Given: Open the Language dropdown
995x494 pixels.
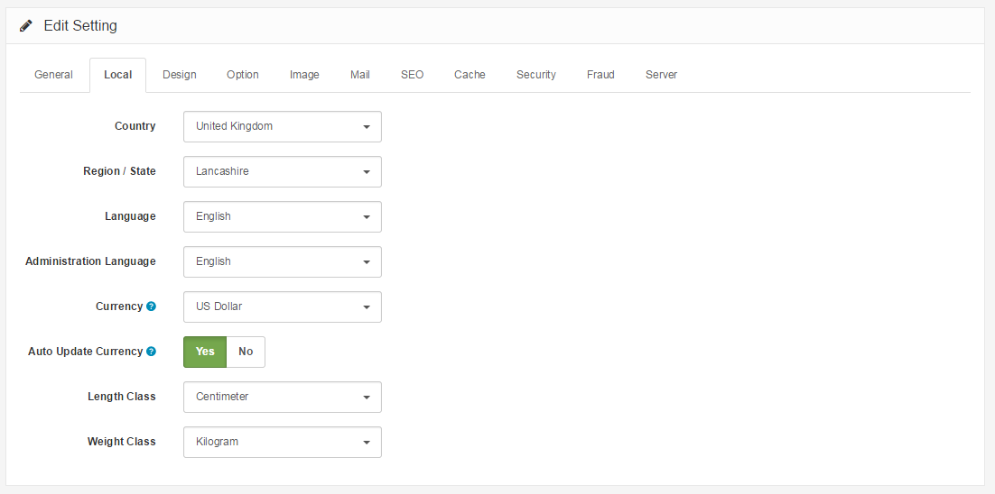Looking at the screenshot, I should 283,216.
